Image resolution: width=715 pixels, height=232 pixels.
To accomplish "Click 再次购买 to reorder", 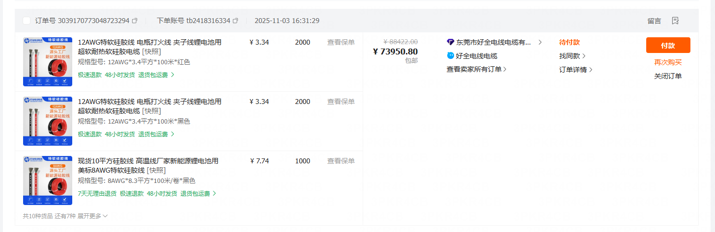I will pyautogui.click(x=668, y=62).
